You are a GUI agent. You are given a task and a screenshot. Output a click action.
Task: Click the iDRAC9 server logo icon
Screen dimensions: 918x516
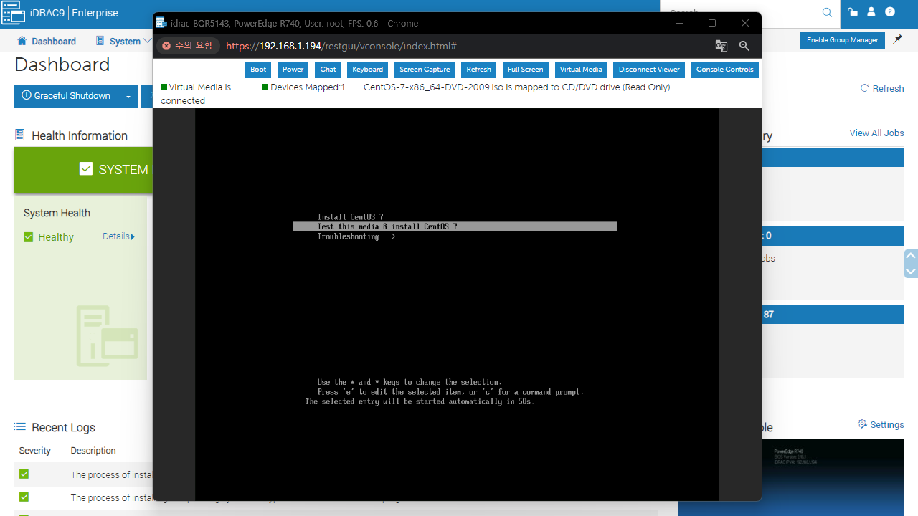(14, 12)
